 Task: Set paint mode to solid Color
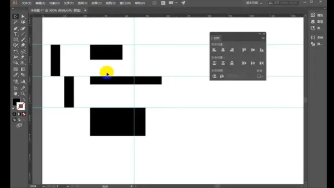(x=14, y=114)
